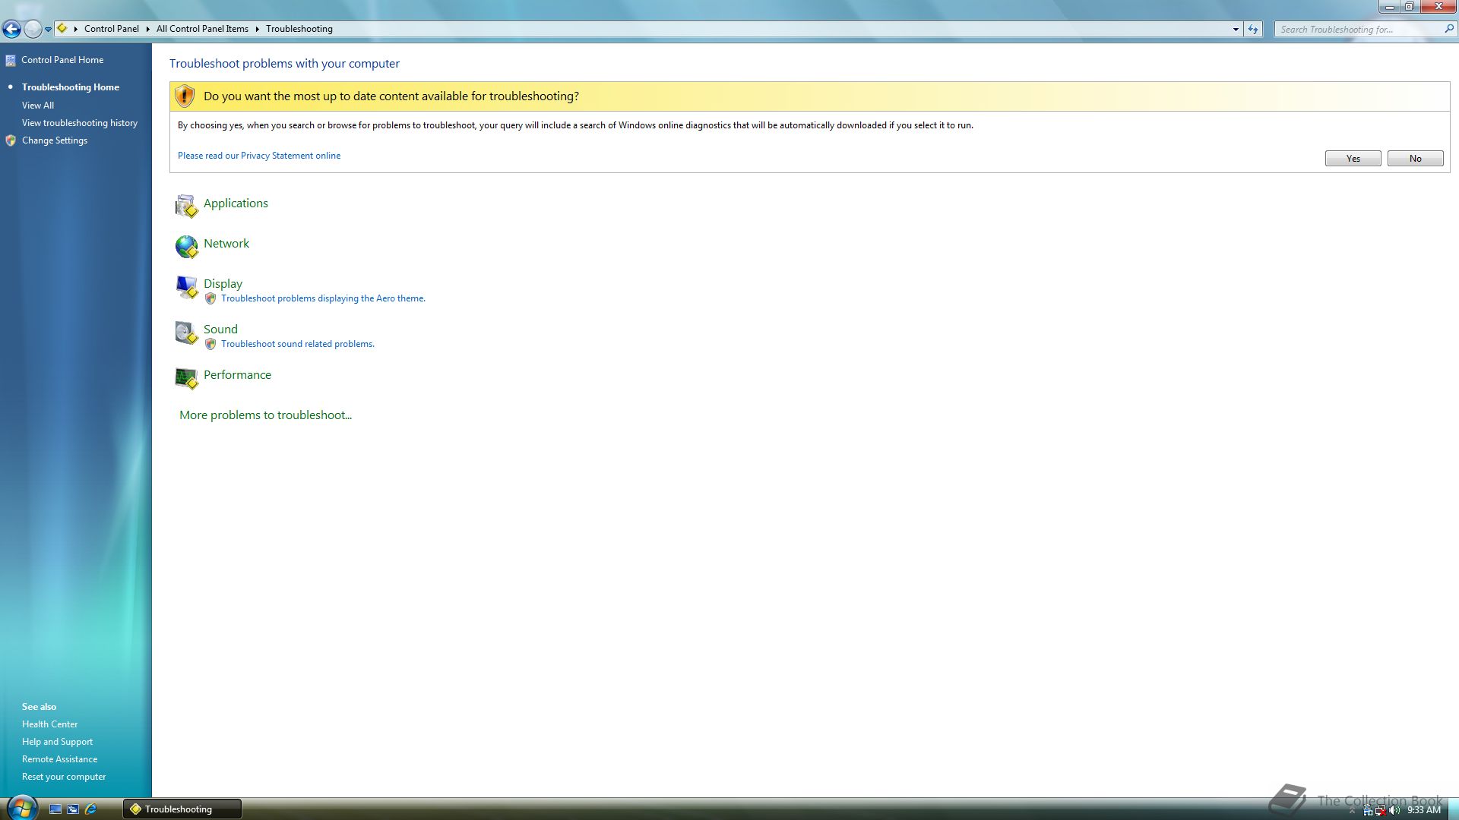Click the shield icon beside sound problems link
1459x820 pixels.
pos(210,344)
